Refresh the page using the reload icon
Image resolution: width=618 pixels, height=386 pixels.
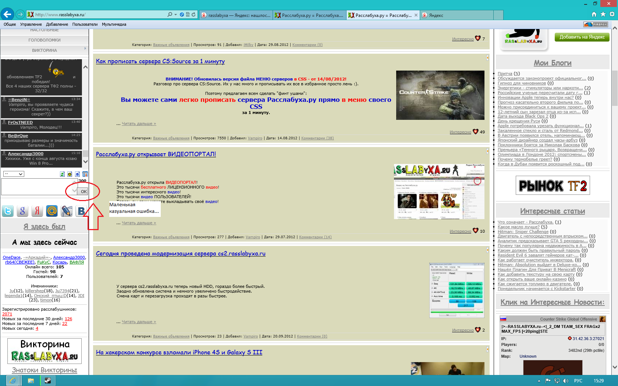point(193,14)
